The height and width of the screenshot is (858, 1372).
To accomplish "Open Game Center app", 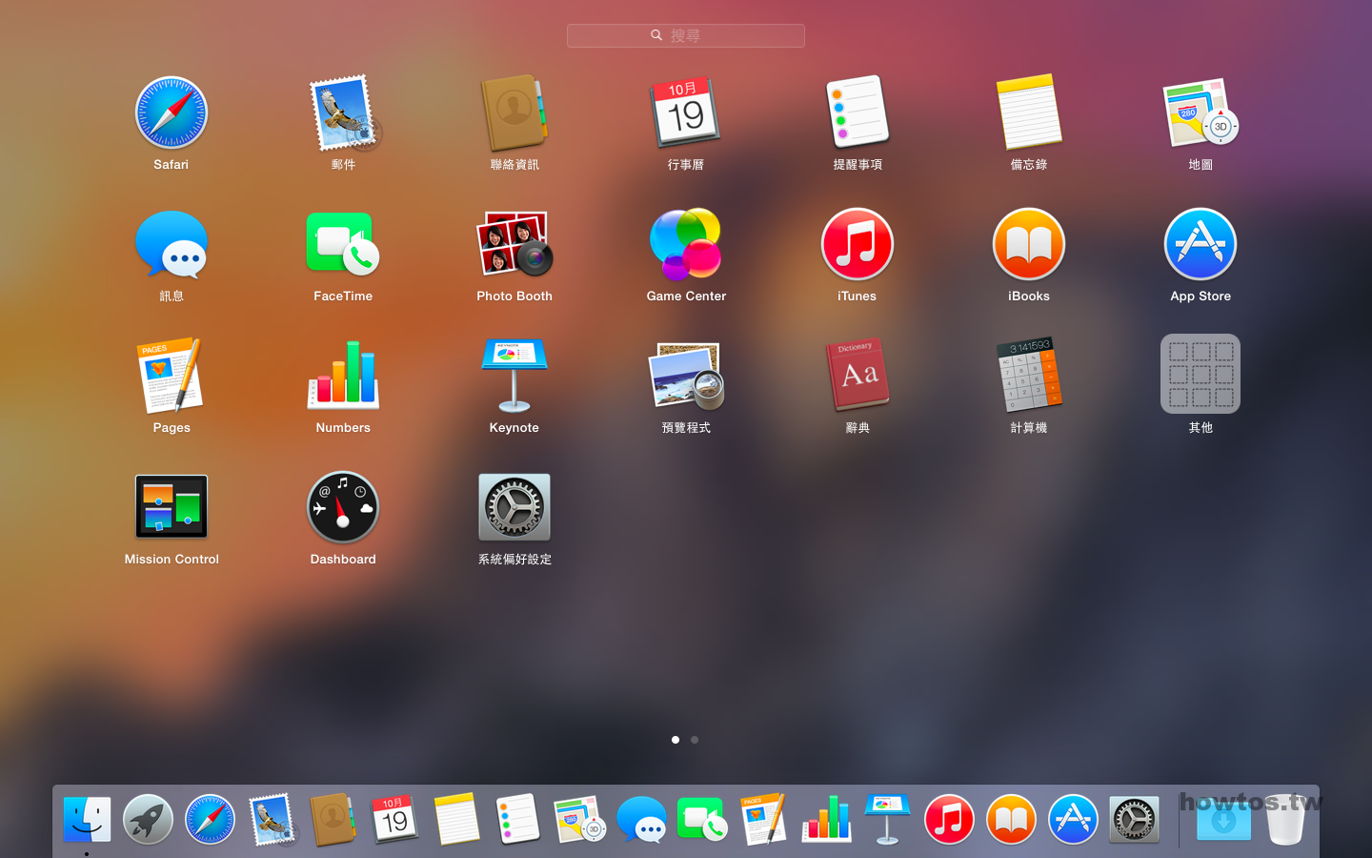I will point(686,245).
